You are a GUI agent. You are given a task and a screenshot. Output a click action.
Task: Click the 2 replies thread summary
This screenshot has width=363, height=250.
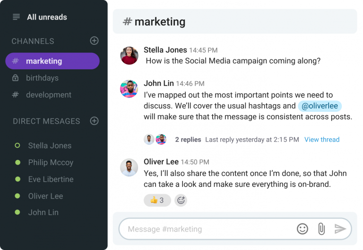188,140
